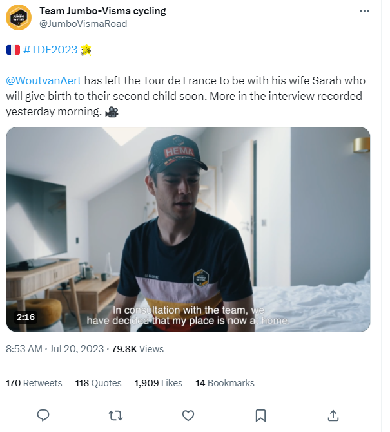This screenshot has height=432, width=390.
Task: Bookmark this tweet using the bookmark icon
Action: [x=260, y=415]
